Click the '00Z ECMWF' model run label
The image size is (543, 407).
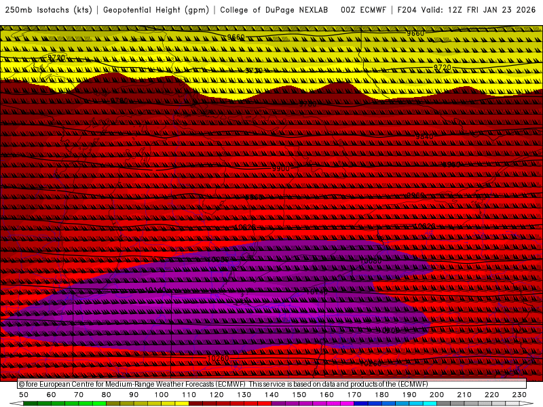[x=363, y=10]
